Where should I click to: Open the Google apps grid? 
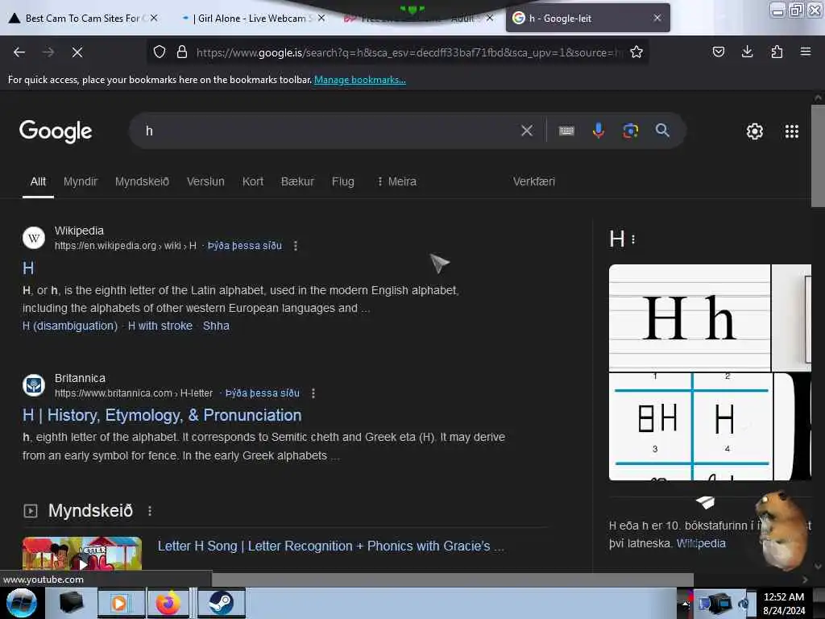pos(791,131)
